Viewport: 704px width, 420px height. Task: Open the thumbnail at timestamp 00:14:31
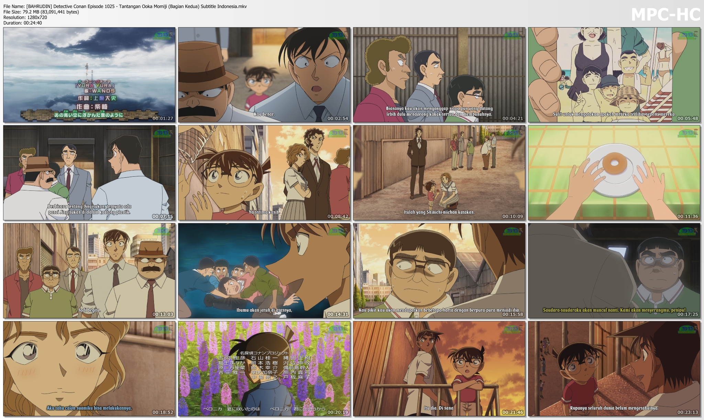(264, 270)
